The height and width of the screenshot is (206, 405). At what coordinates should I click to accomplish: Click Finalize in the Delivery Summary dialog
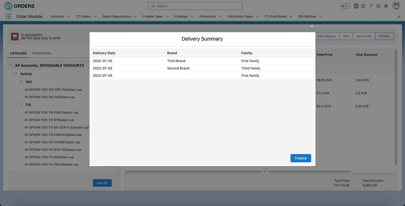[x=300, y=158]
